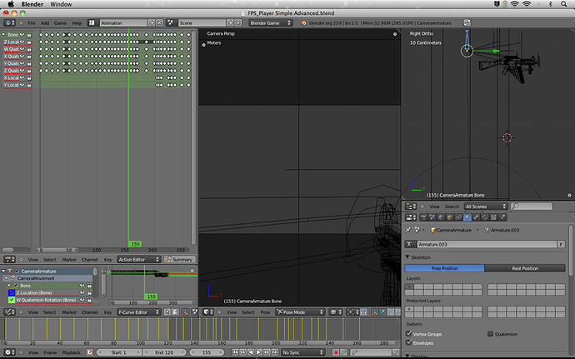
Task: Toggle Bone group checkbox in Graph editor
Action: tap(16, 286)
